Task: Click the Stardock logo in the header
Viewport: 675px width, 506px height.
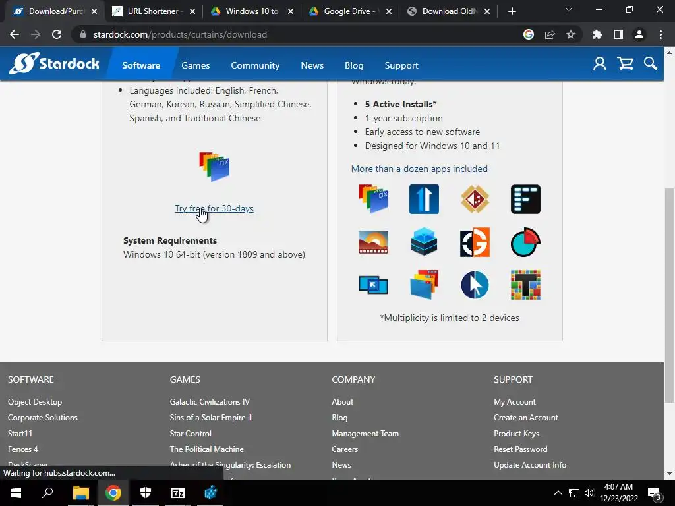Action: (x=54, y=64)
